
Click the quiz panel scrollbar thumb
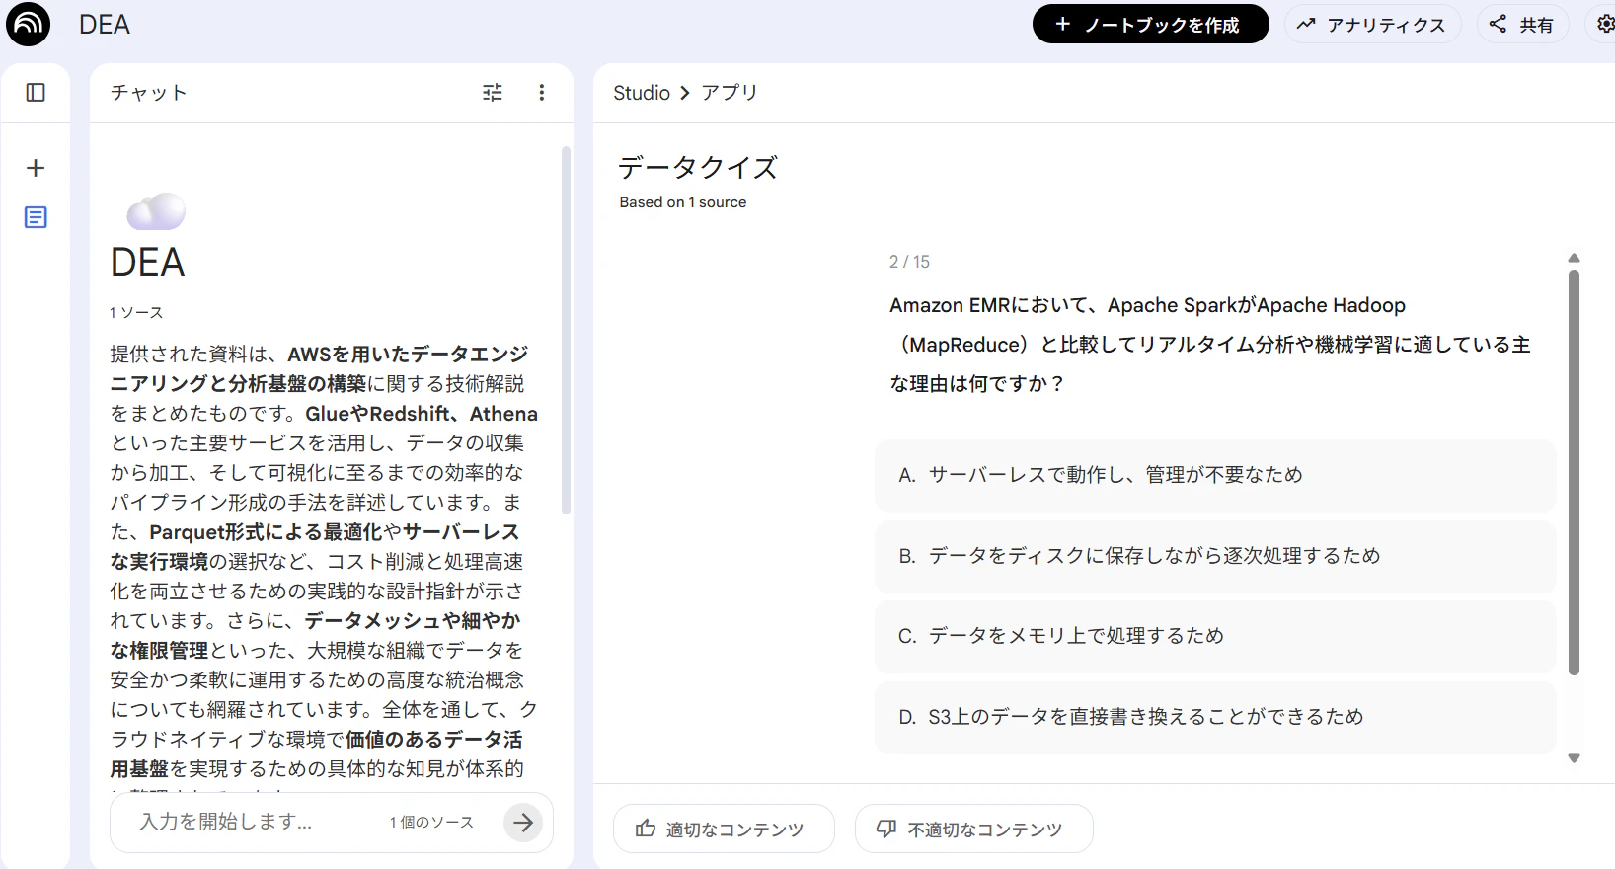coord(1574,472)
